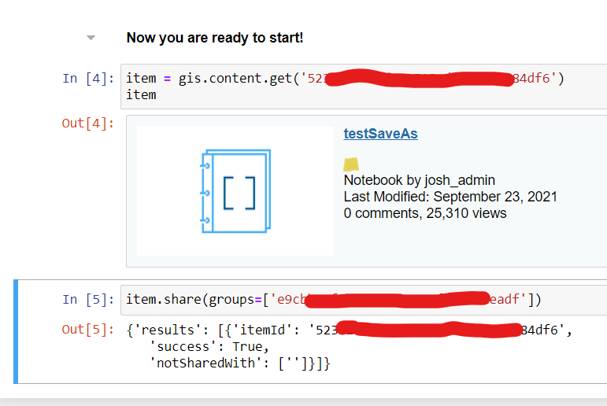Viewport: 607px width, 406px height.
Task: Click the Out[5] output prompt
Action: click(88, 330)
